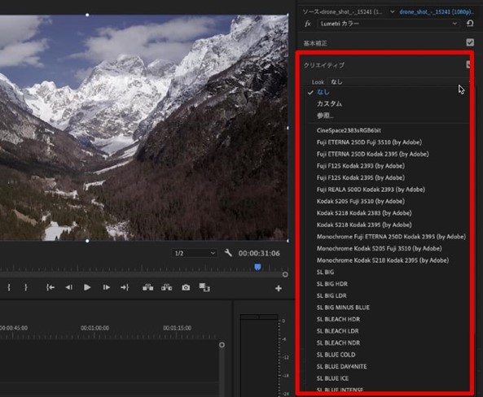Screen dimensions: 483x397
Task: Select Kodak 5218 Kodak 2395 look
Action: point(364,225)
